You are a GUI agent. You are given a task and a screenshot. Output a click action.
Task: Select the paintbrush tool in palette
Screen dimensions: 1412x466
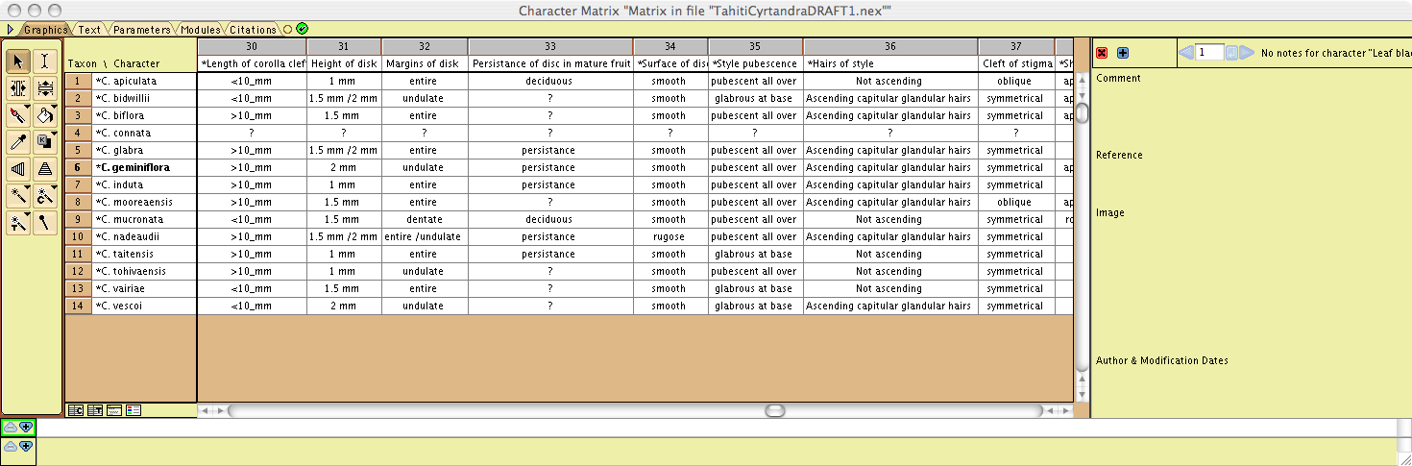pyautogui.click(x=18, y=115)
